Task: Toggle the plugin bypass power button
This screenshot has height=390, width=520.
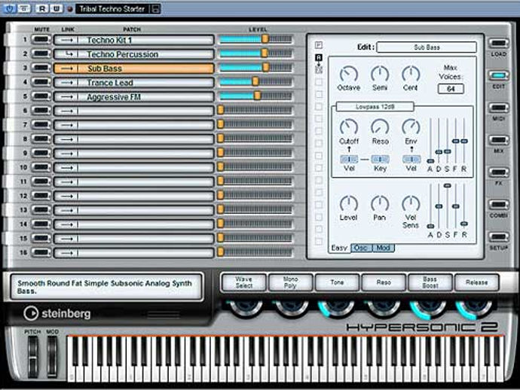Action: 9,8
